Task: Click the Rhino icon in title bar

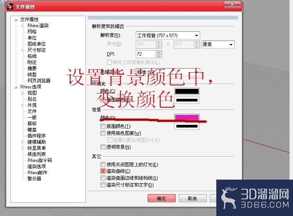Action: 10,7
